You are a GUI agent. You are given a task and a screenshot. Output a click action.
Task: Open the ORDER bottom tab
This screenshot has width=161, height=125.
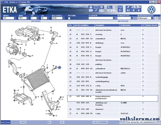point(23,122)
